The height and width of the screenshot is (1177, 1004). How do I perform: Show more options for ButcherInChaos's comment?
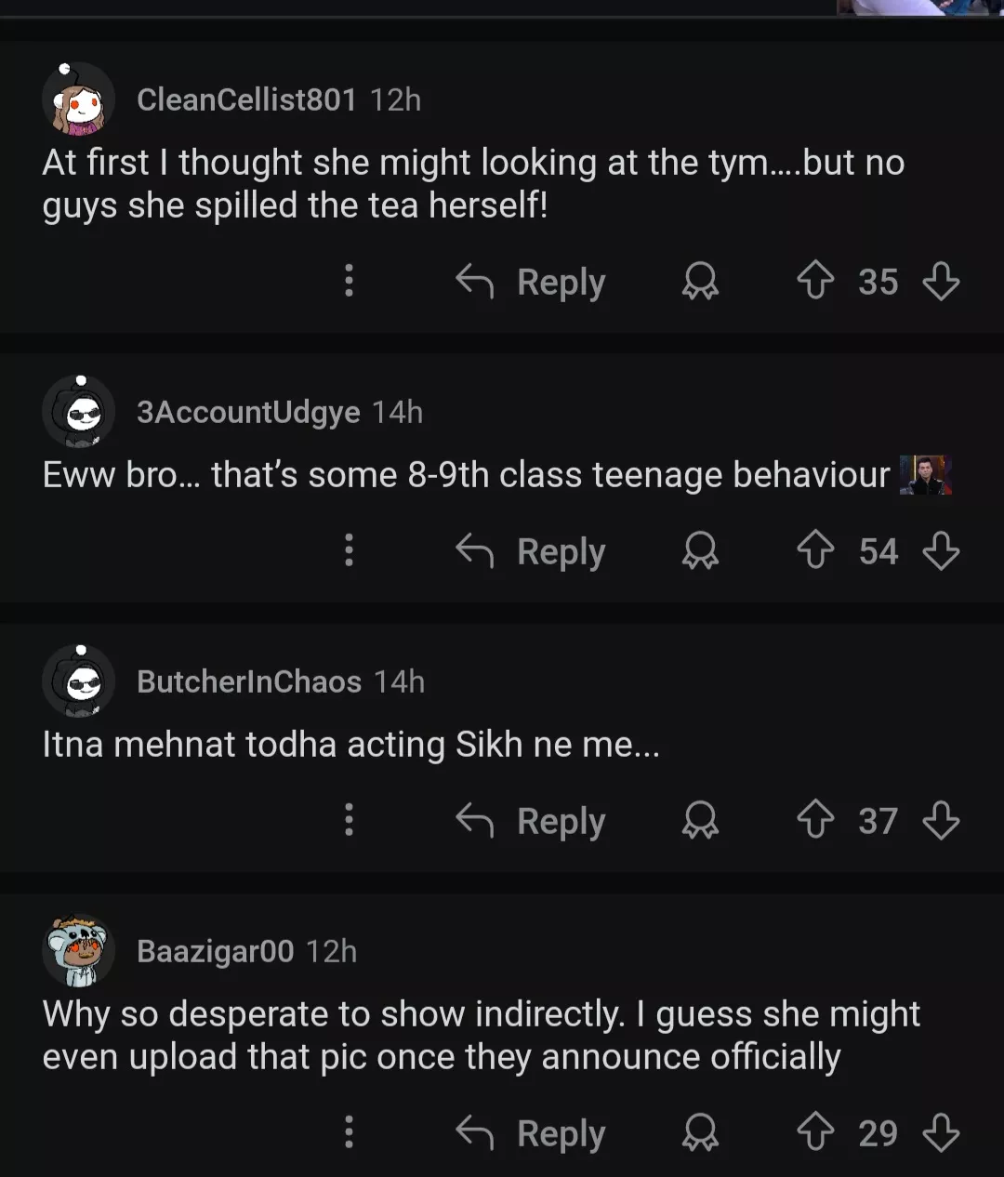tap(349, 820)
